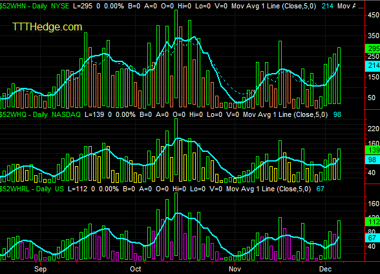380x274 pixels.
Task: Select the $52WHRL - Daily symbol label
Action: (x=25, y=189)
